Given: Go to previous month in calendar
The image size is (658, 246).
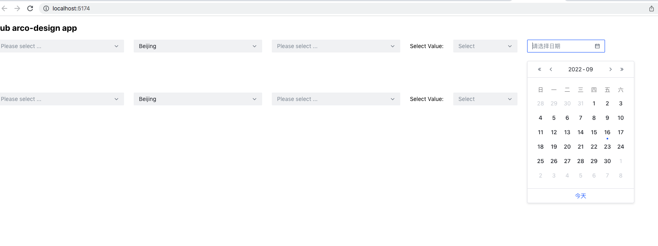Looking at the screenshot, I should (551, 69).
